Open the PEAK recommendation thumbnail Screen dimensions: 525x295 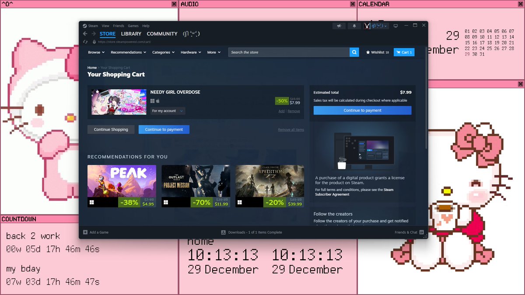point(122,181)
